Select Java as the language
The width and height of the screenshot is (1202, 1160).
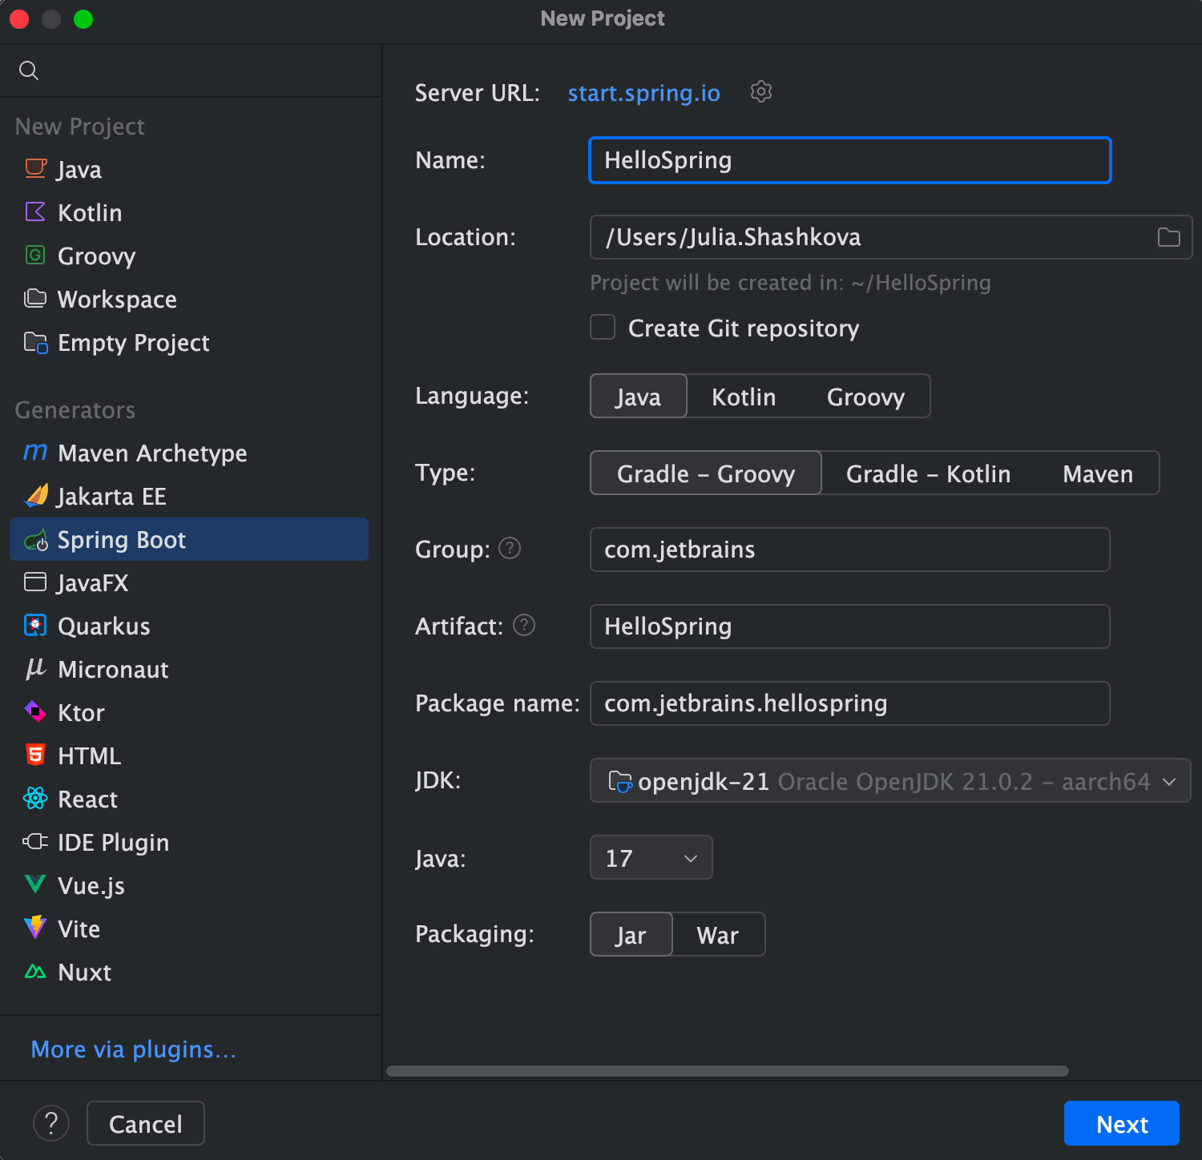(x=639, y=396)
